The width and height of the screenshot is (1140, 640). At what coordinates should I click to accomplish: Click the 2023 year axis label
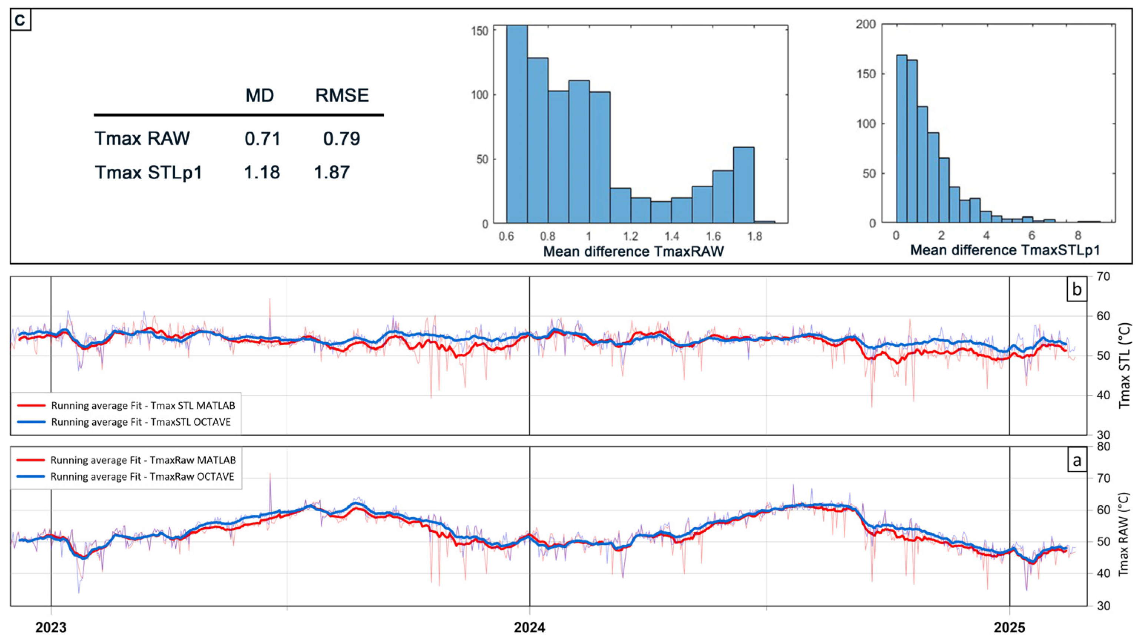tap(50, 627)
